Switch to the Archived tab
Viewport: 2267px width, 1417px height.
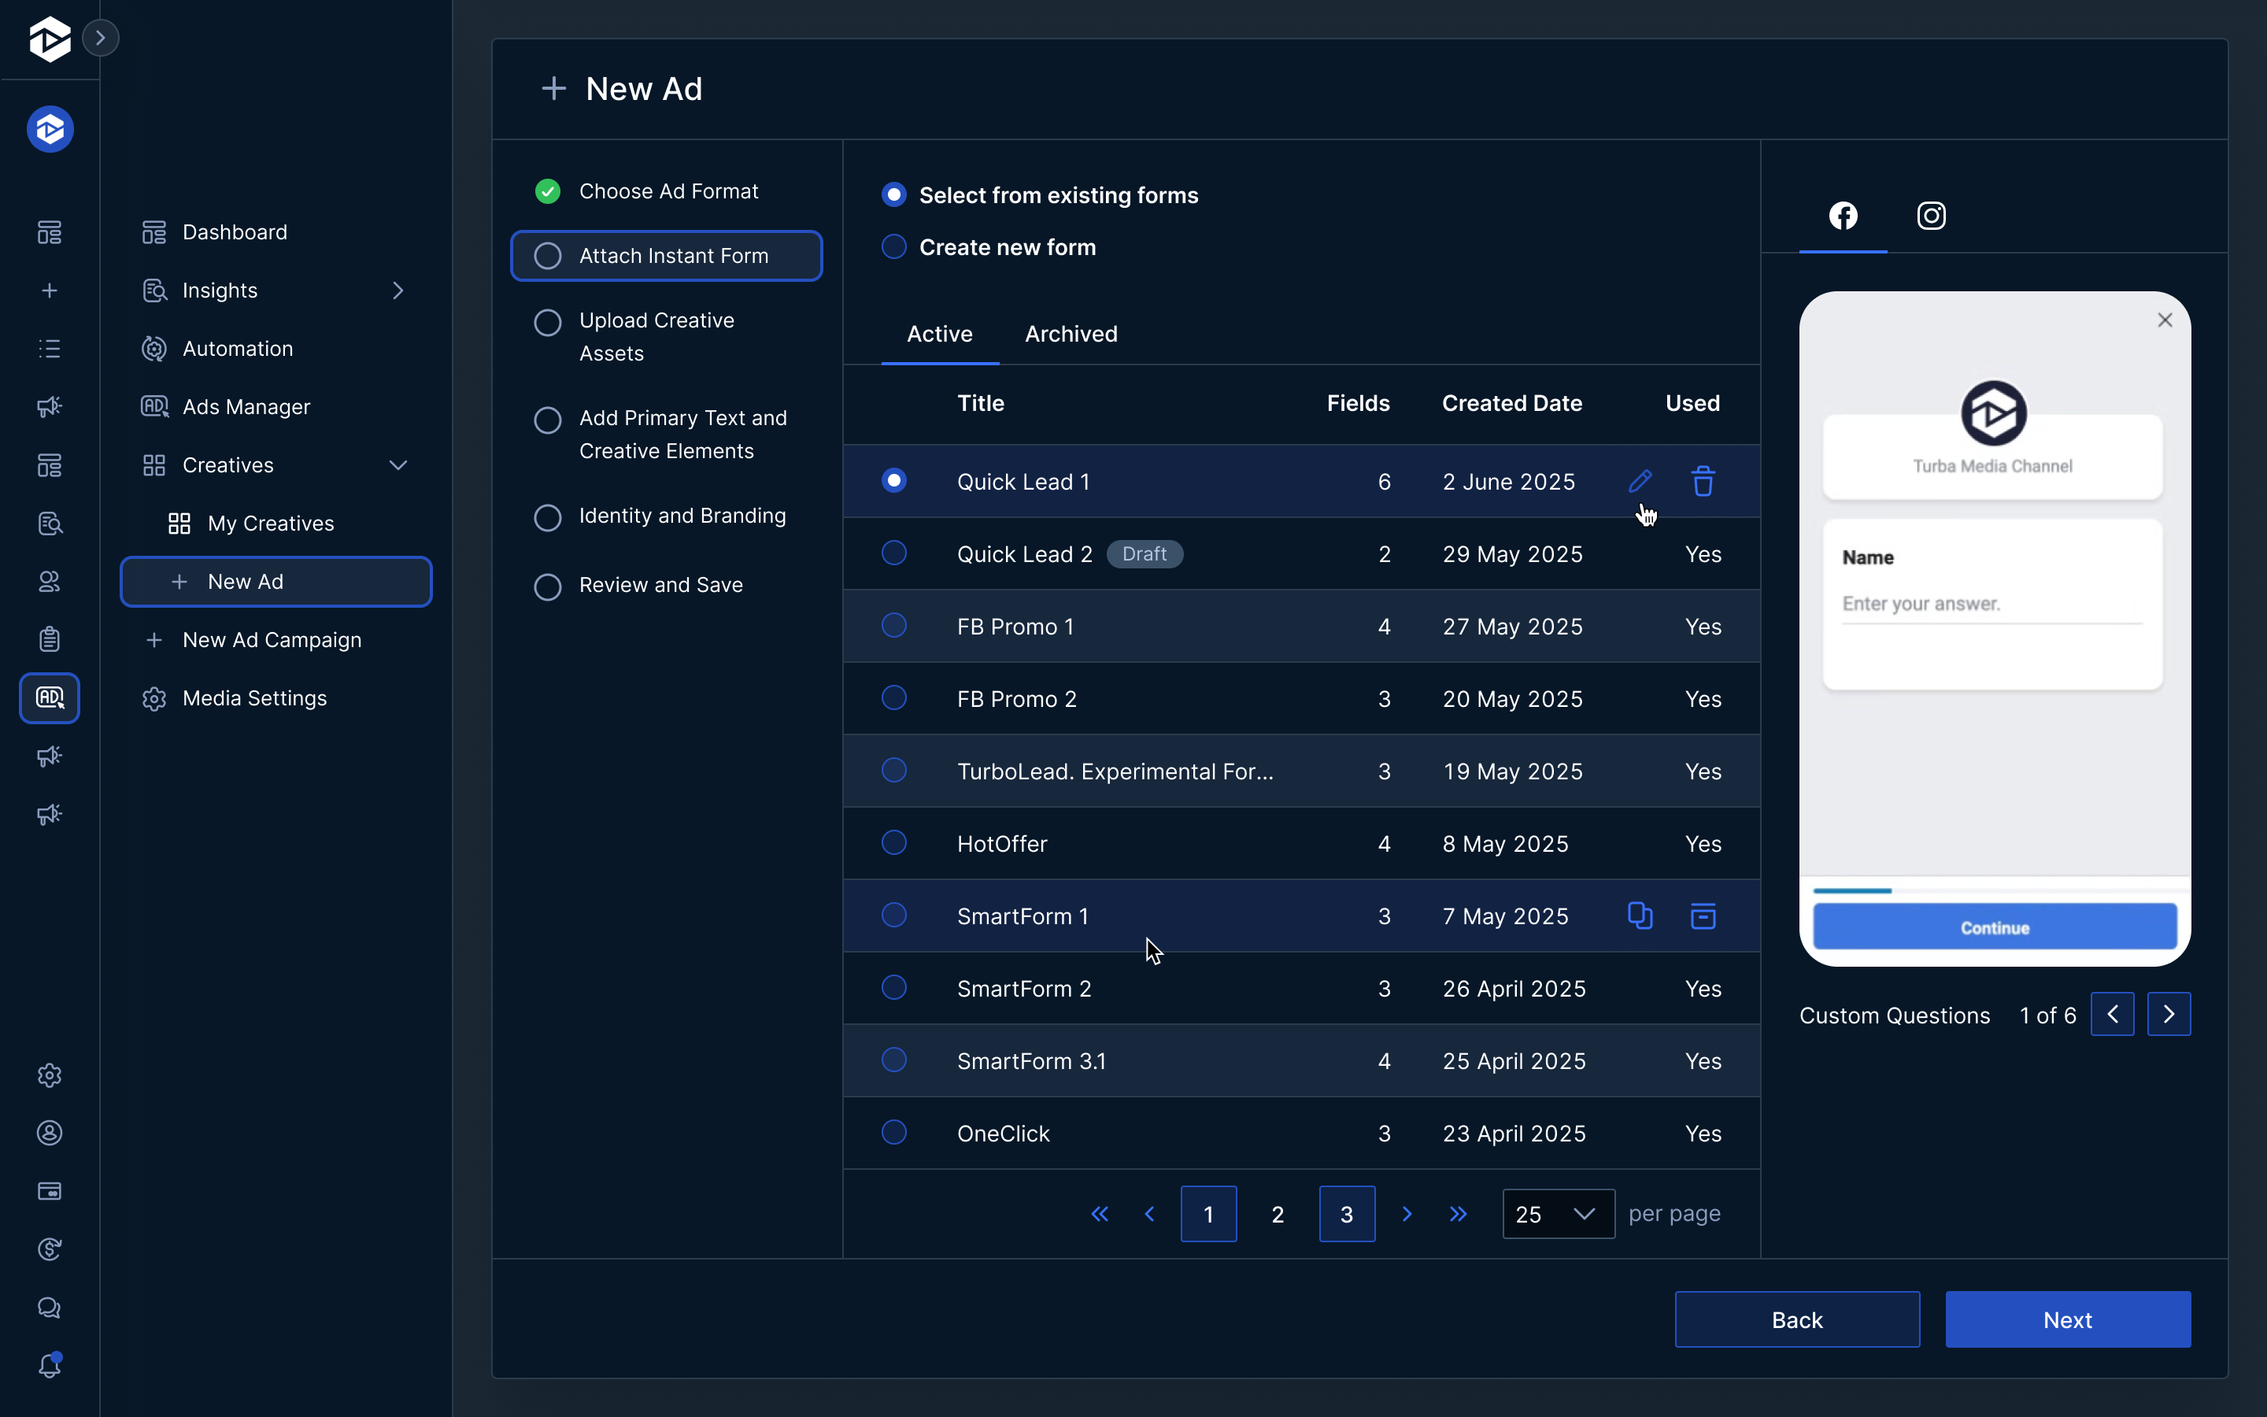coord(1071,334)
